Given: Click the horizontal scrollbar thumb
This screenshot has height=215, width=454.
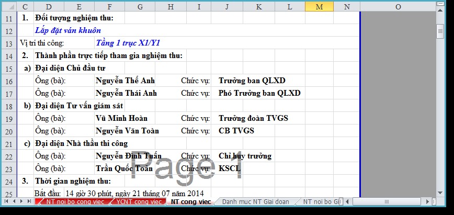Looking at the screenshot, I should tap(388, 201).
